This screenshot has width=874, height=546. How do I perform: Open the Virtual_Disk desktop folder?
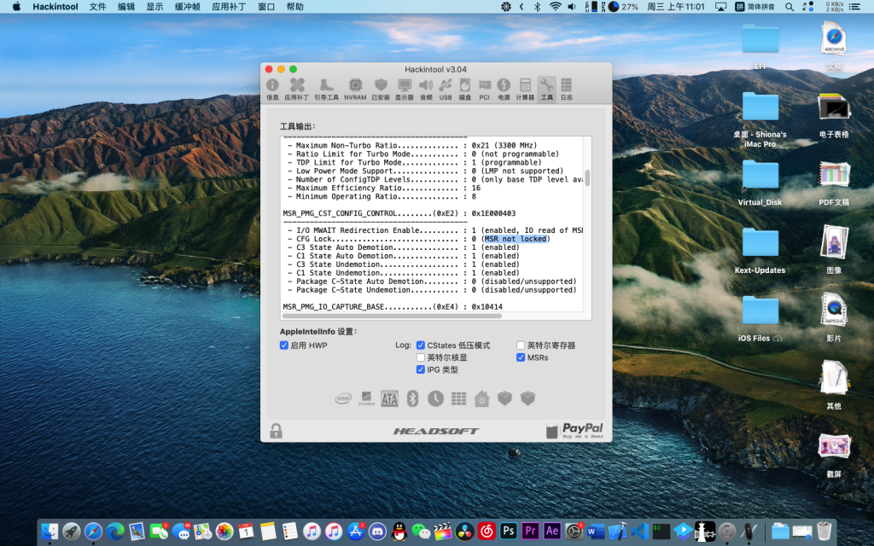[760, 175]
